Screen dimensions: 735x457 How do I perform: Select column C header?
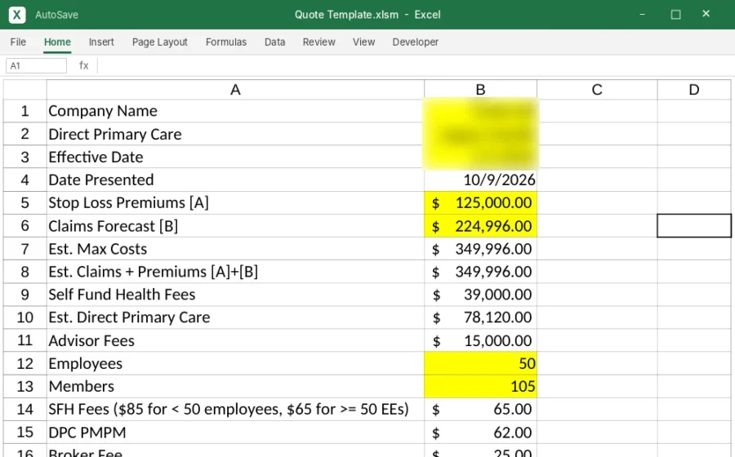pyautogui.click(x=597, y=90)
